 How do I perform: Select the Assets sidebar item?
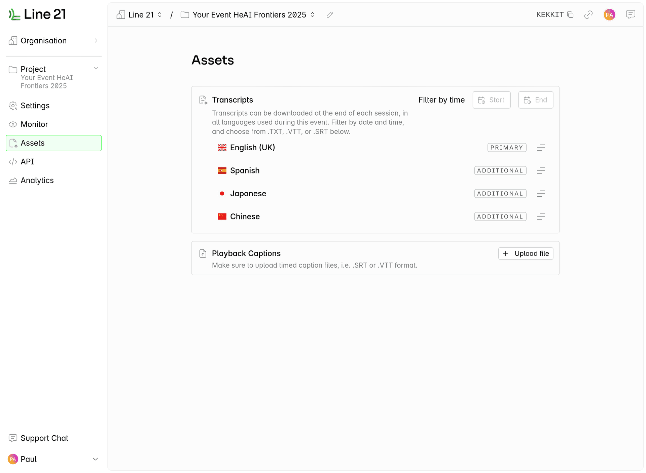(x=53, y=143)
